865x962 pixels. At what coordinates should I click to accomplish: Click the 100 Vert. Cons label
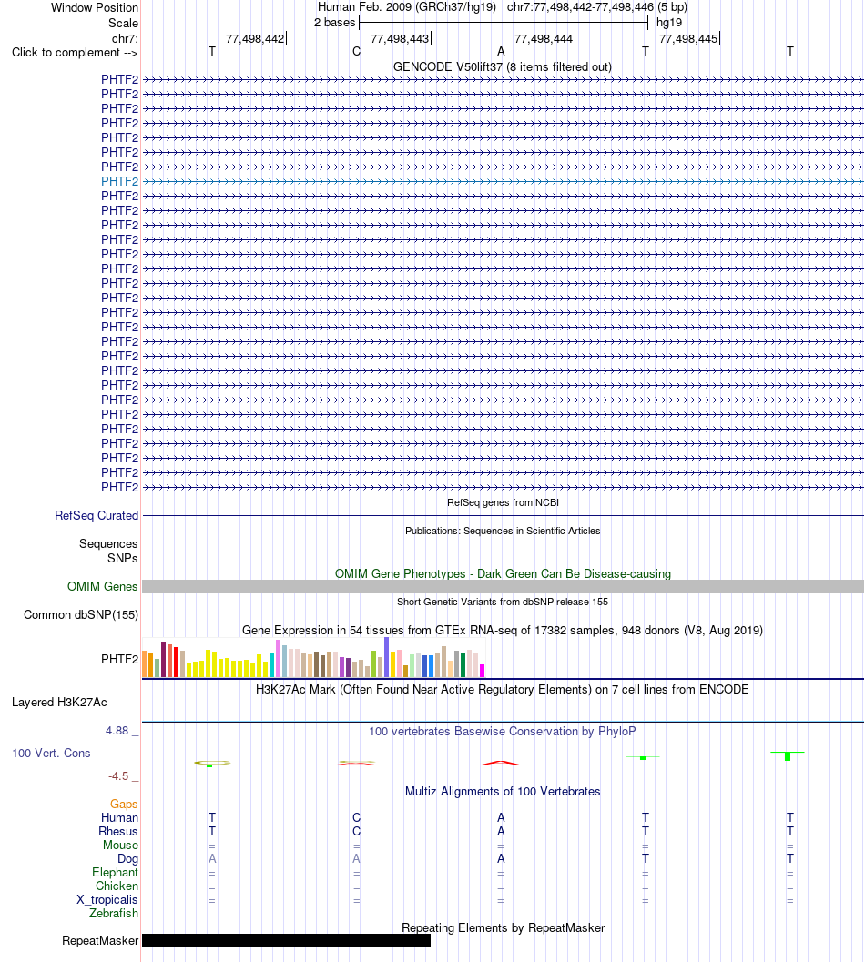click(x=52, y=754)
